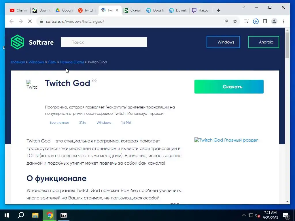Open the Twitch God Главный раздел image link
The width and height of the screenshot is (295, 221).
[x=226, y=140]
